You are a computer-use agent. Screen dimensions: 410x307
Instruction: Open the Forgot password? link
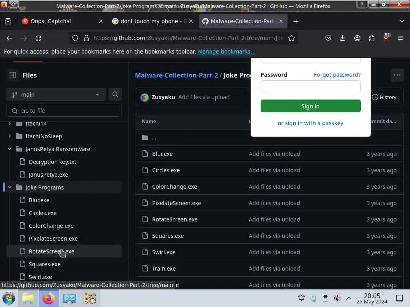337,75
